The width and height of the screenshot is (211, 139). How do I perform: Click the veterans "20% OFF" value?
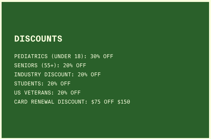tap(69, 93)
